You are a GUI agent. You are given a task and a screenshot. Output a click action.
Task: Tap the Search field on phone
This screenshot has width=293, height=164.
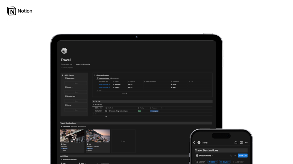tap(200, 162)
